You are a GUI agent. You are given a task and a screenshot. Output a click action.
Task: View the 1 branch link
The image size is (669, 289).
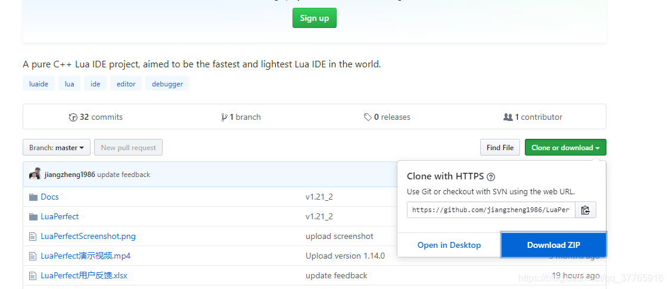pyautogui.click(x=241, y=117)
